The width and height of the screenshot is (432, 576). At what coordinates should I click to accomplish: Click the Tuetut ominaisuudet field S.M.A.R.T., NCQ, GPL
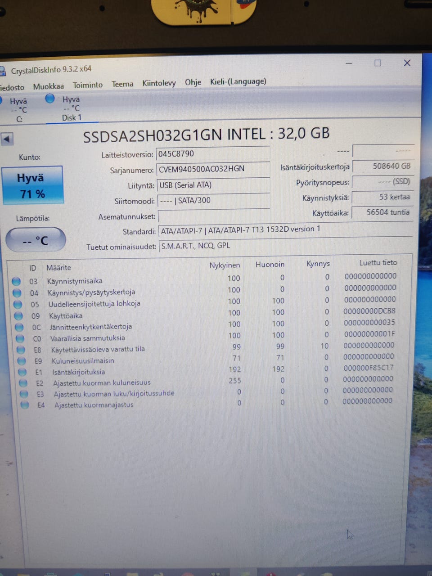tap(286, 246)
